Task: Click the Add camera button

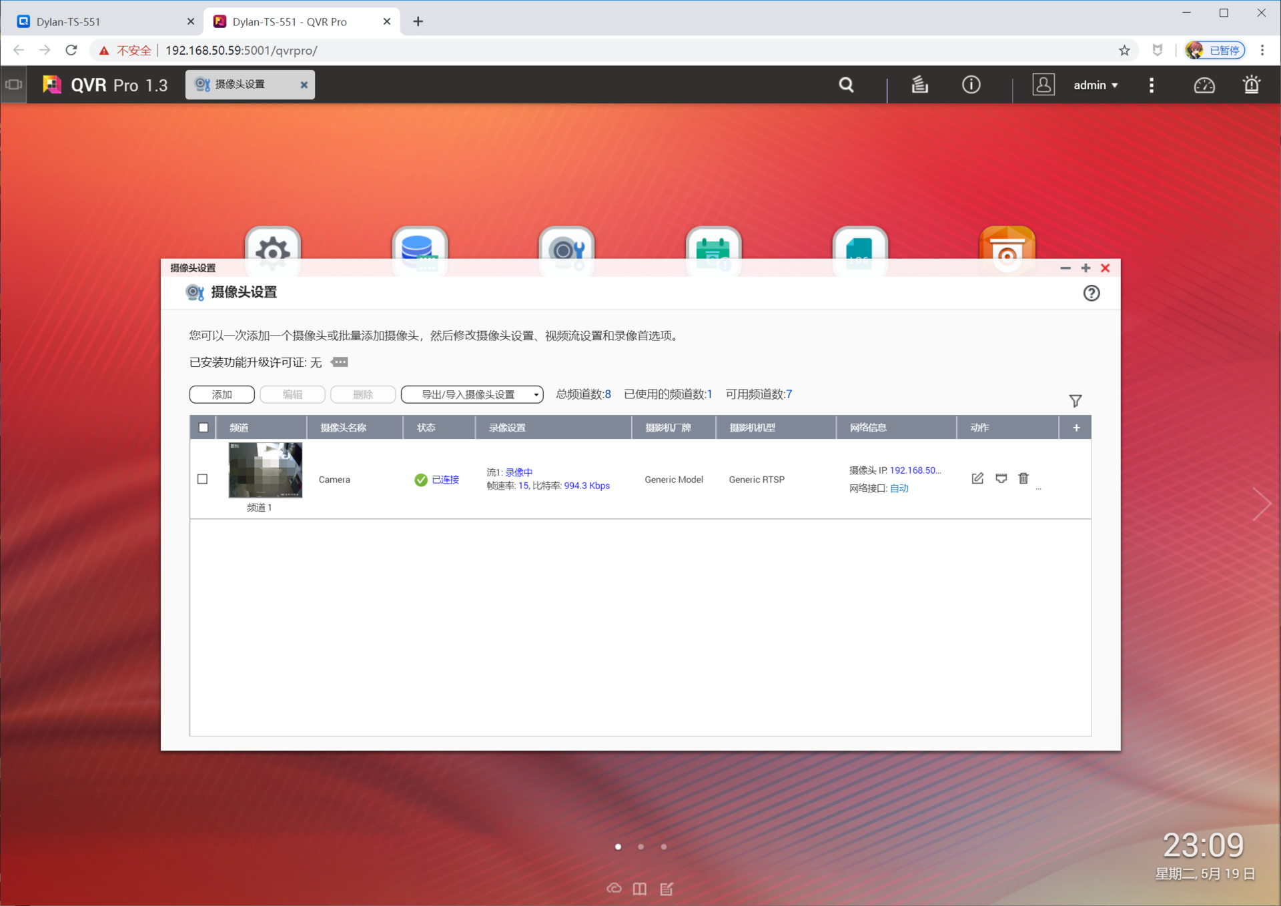Action: click(222, 394)
